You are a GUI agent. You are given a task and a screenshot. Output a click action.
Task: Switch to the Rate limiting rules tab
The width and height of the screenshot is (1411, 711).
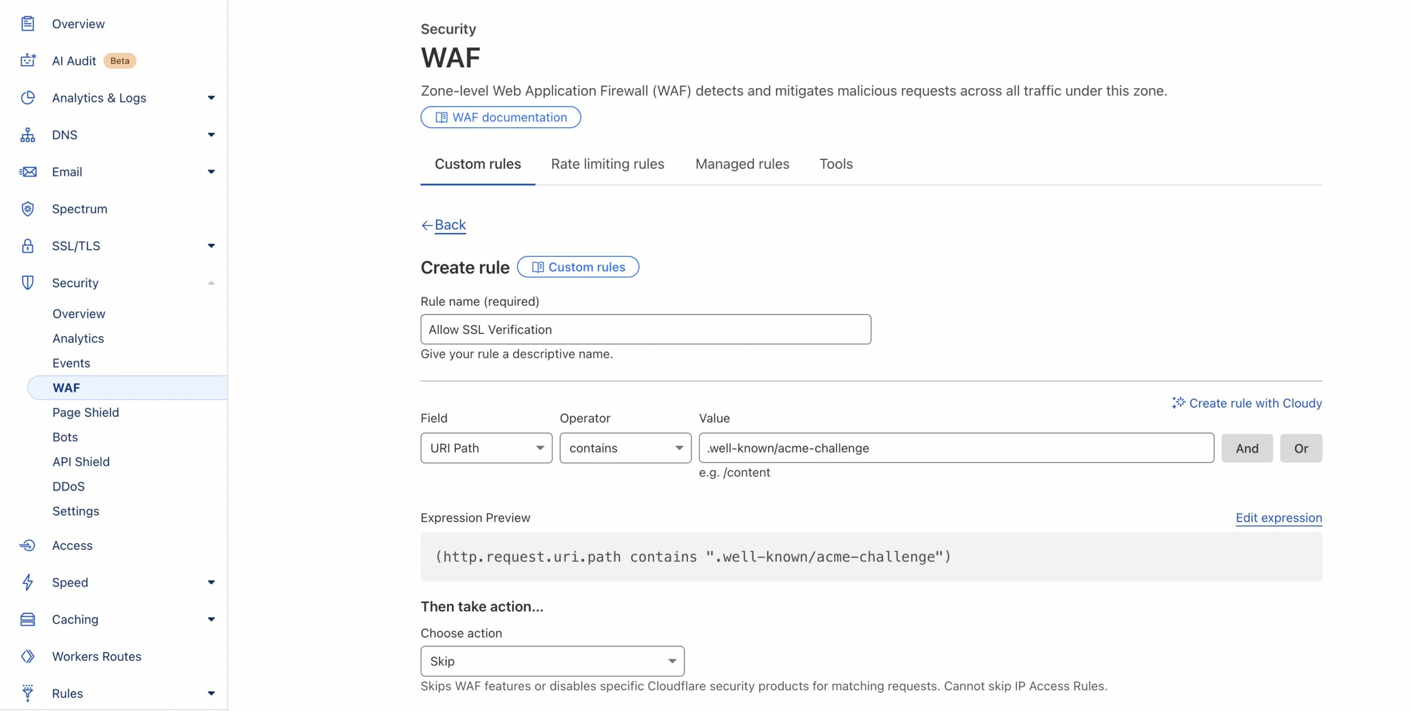pos(607,164)
